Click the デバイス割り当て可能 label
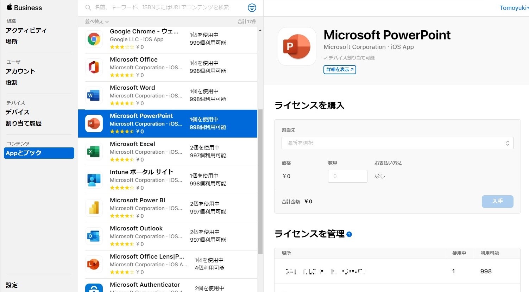 tap(349, 58)
